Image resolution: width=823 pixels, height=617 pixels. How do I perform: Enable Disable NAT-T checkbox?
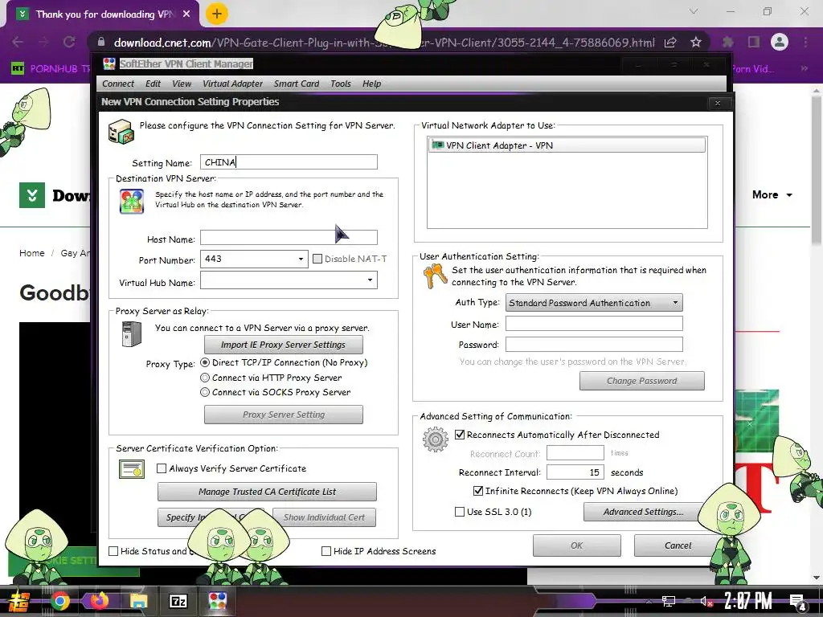click(317, 259)
